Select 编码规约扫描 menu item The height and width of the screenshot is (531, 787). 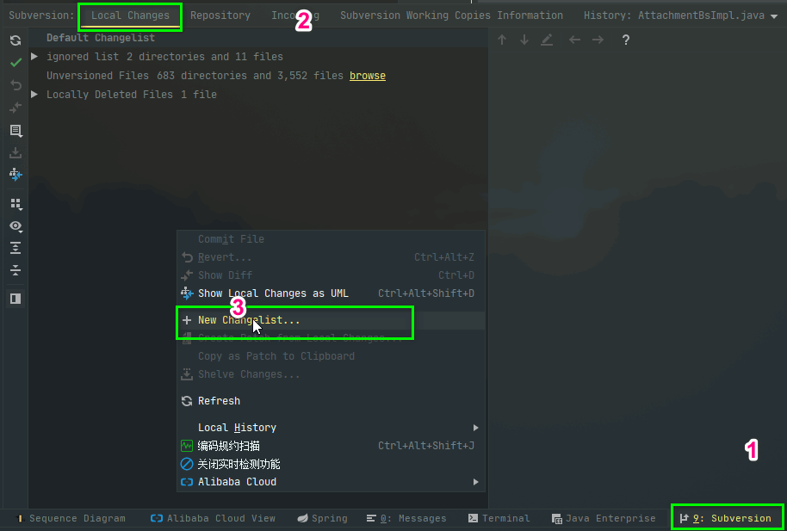331,446
